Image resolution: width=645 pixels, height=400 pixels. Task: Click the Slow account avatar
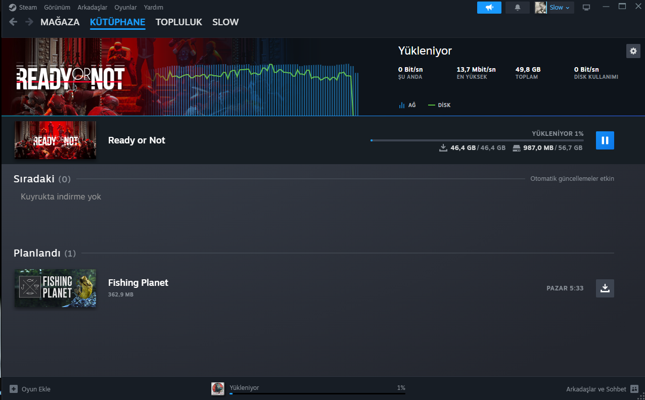click(541, 8)
